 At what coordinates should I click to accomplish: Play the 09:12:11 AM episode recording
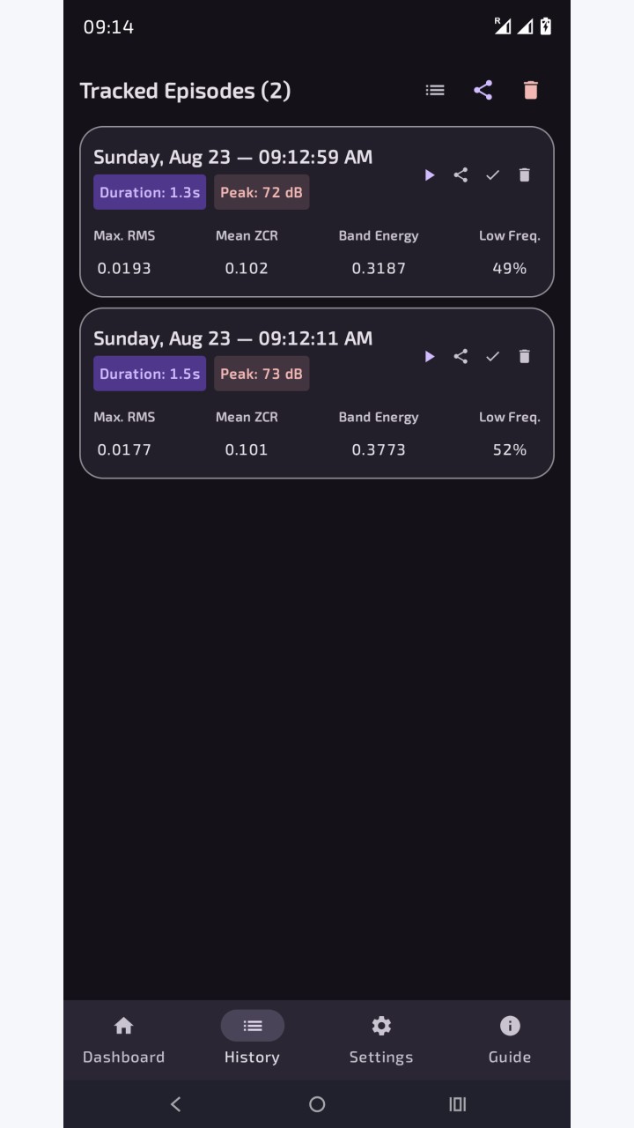429,357
